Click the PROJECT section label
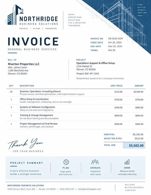 [81, 60]
